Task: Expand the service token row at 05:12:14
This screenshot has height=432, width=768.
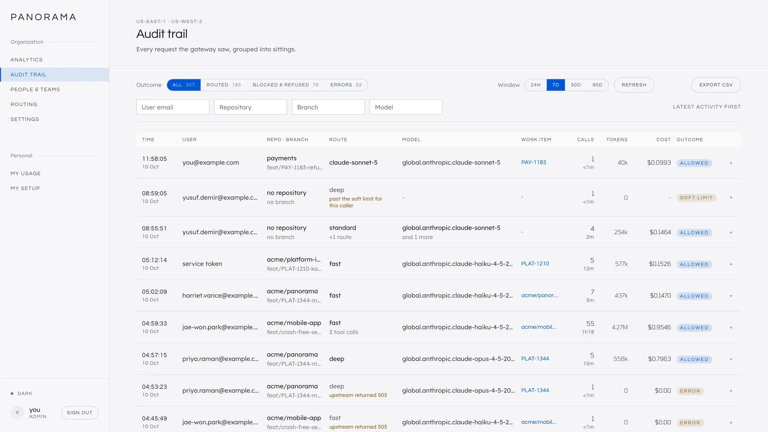Action: pos(731,264)
